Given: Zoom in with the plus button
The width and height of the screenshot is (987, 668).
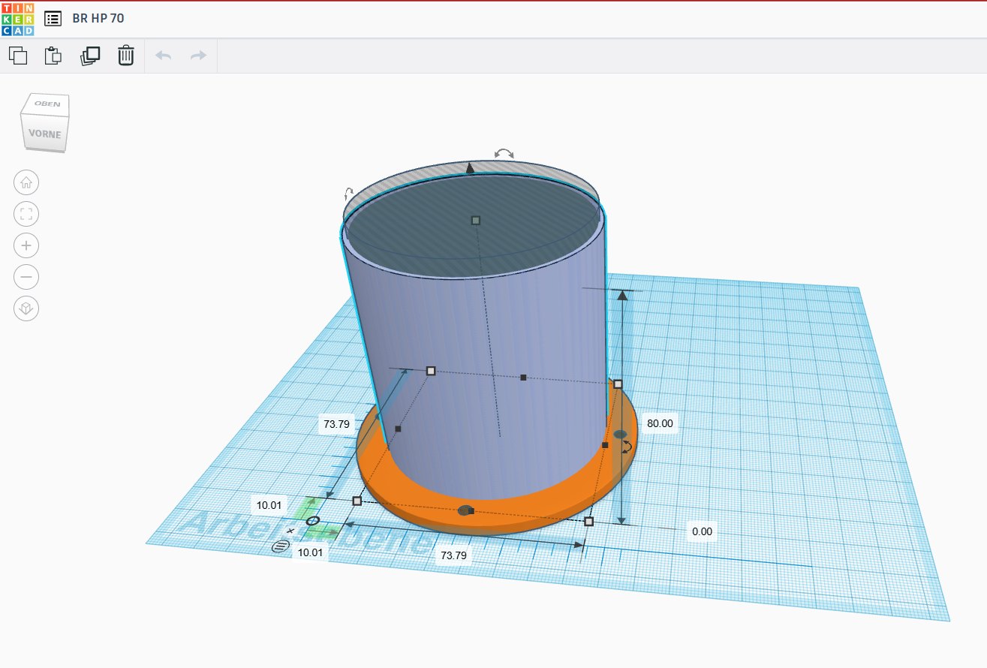Looking at the screenshot, I should click(26, 245).
